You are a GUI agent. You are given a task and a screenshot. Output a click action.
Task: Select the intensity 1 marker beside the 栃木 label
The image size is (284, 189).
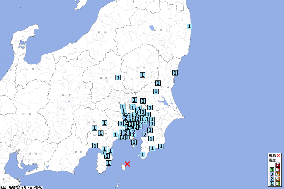(143, 75)
